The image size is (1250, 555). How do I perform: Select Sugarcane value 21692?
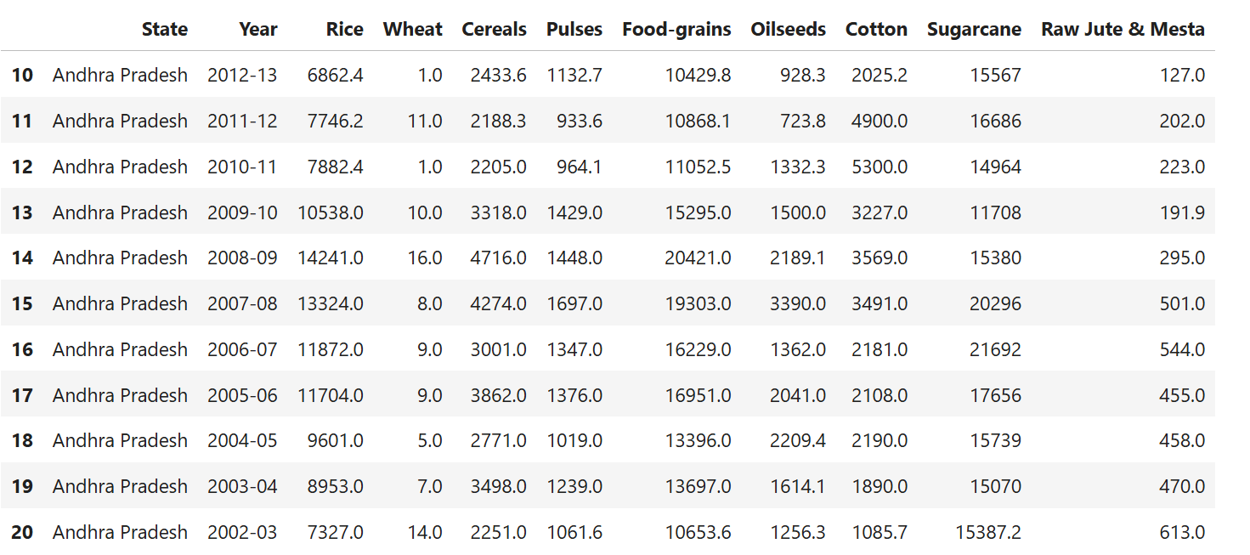tap(995, 349)
